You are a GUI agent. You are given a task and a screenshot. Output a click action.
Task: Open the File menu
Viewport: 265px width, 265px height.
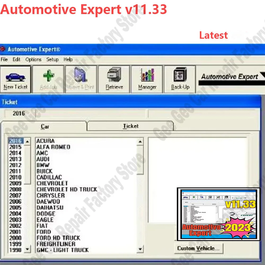pos(4,60)
